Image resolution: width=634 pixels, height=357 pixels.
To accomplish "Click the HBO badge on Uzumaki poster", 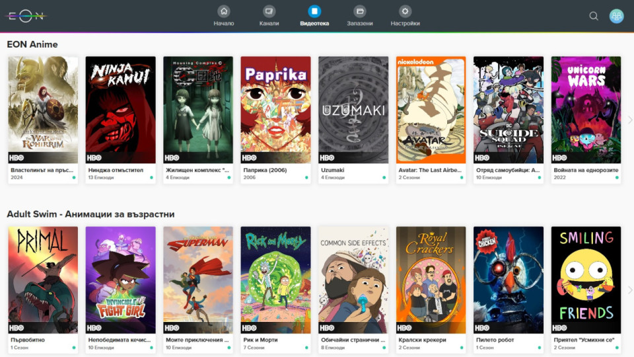I will coord(327,158).
